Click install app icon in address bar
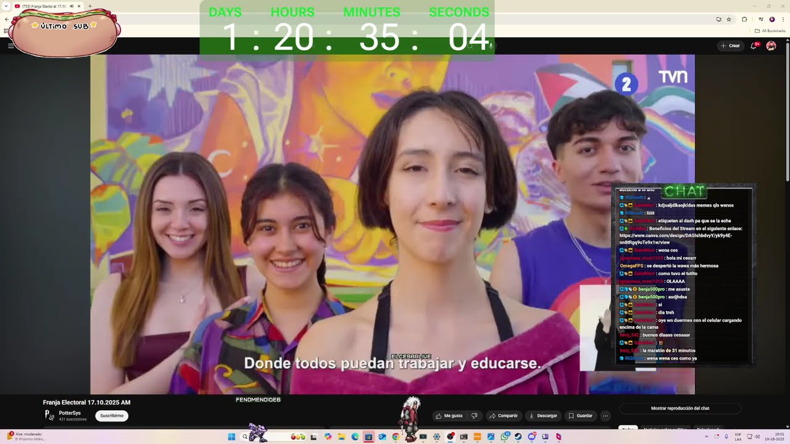The height and width of the screenshot is (444, 790). pos(719,19)
